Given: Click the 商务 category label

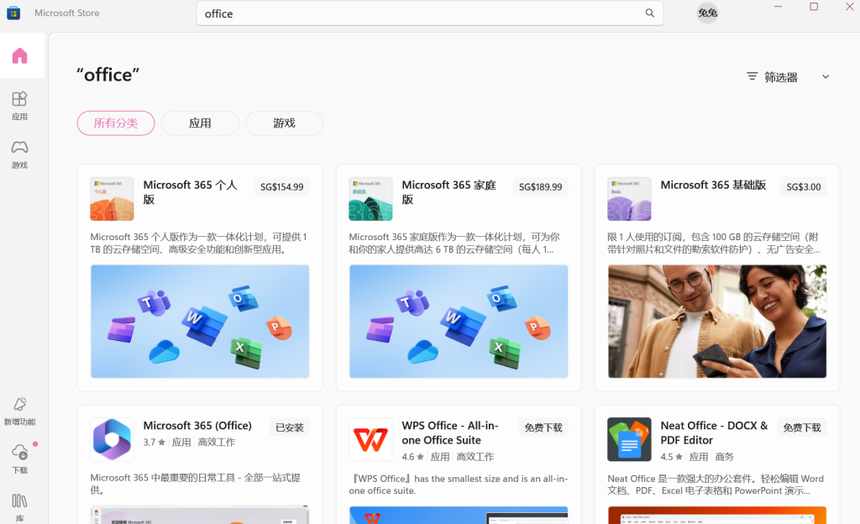Looking at the screenshot, I should click(x=724, y=456).
